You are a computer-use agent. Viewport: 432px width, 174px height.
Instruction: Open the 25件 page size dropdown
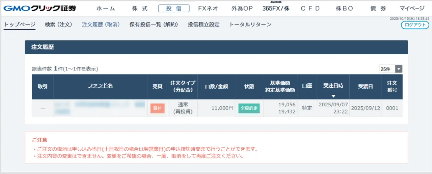[390, 69]
